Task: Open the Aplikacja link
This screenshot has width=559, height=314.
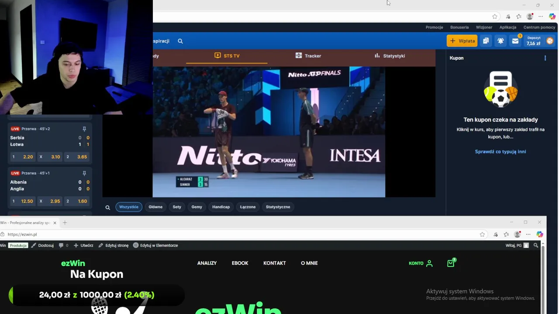Action: pos(507,27)
